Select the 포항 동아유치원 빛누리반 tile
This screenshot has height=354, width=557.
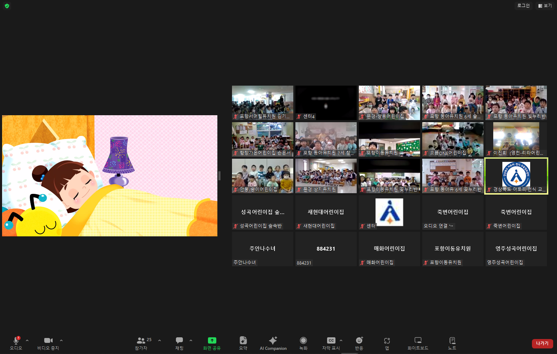[x=516, y=103]
